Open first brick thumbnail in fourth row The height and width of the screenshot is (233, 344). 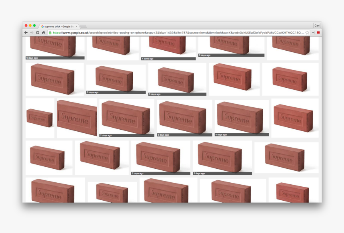point(49,158)
